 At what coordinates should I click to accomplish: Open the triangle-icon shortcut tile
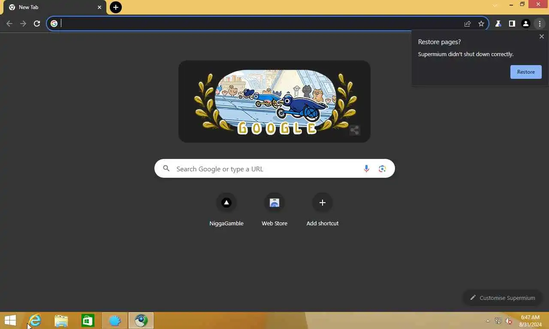(x=226, y=210)
